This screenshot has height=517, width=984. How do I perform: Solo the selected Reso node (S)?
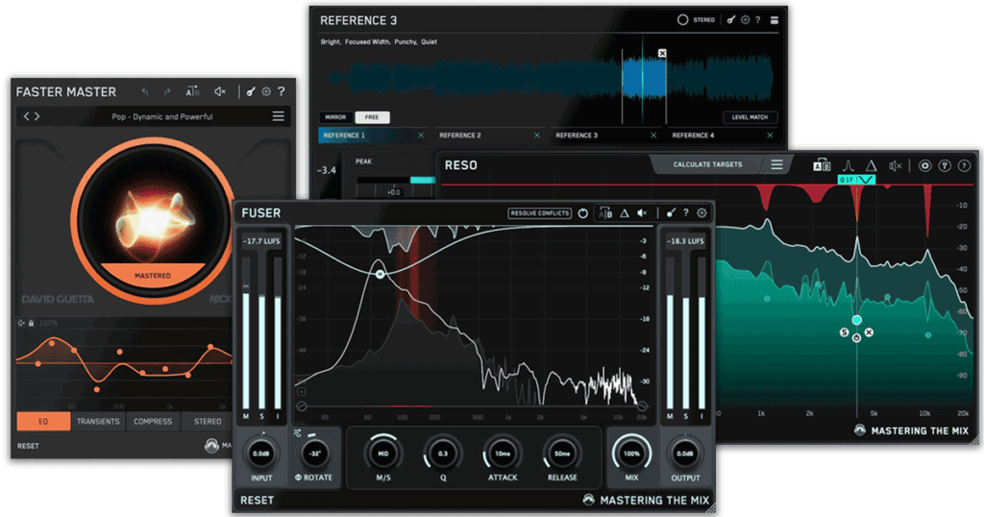[845, 332]
